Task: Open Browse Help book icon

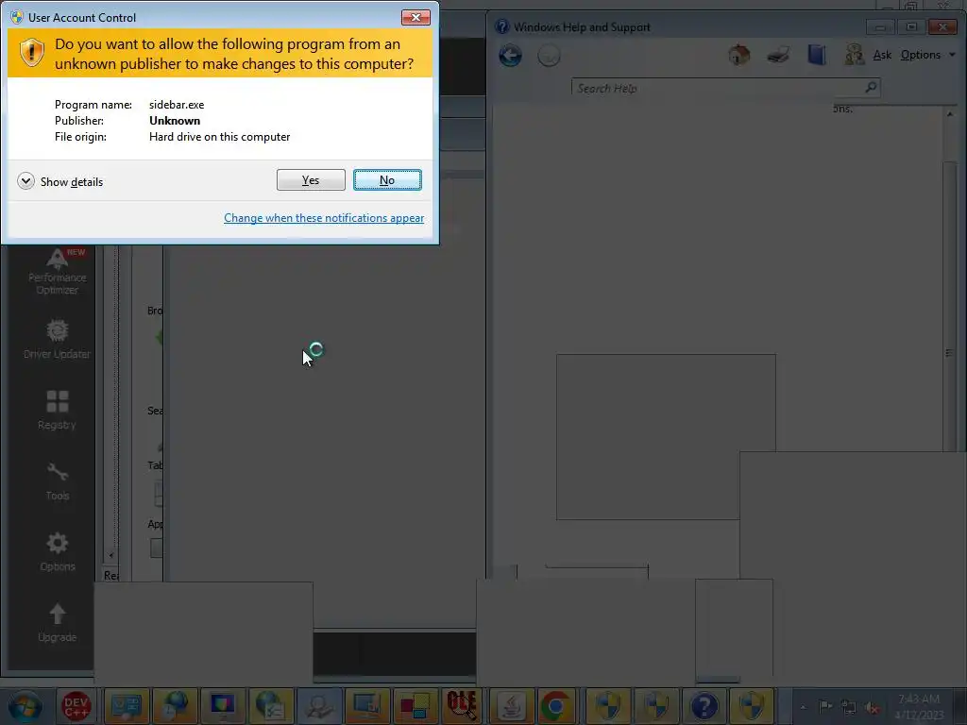Action: pos(817,55)
